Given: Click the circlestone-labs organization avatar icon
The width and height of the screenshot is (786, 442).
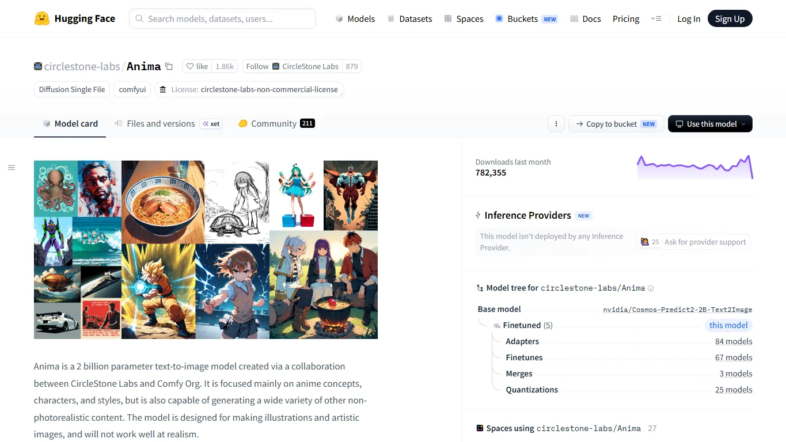Looking at the screenshot, I should click(38, 66).
